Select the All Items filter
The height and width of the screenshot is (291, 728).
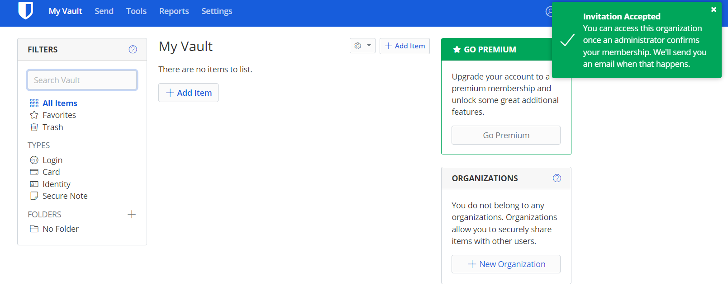60,103
